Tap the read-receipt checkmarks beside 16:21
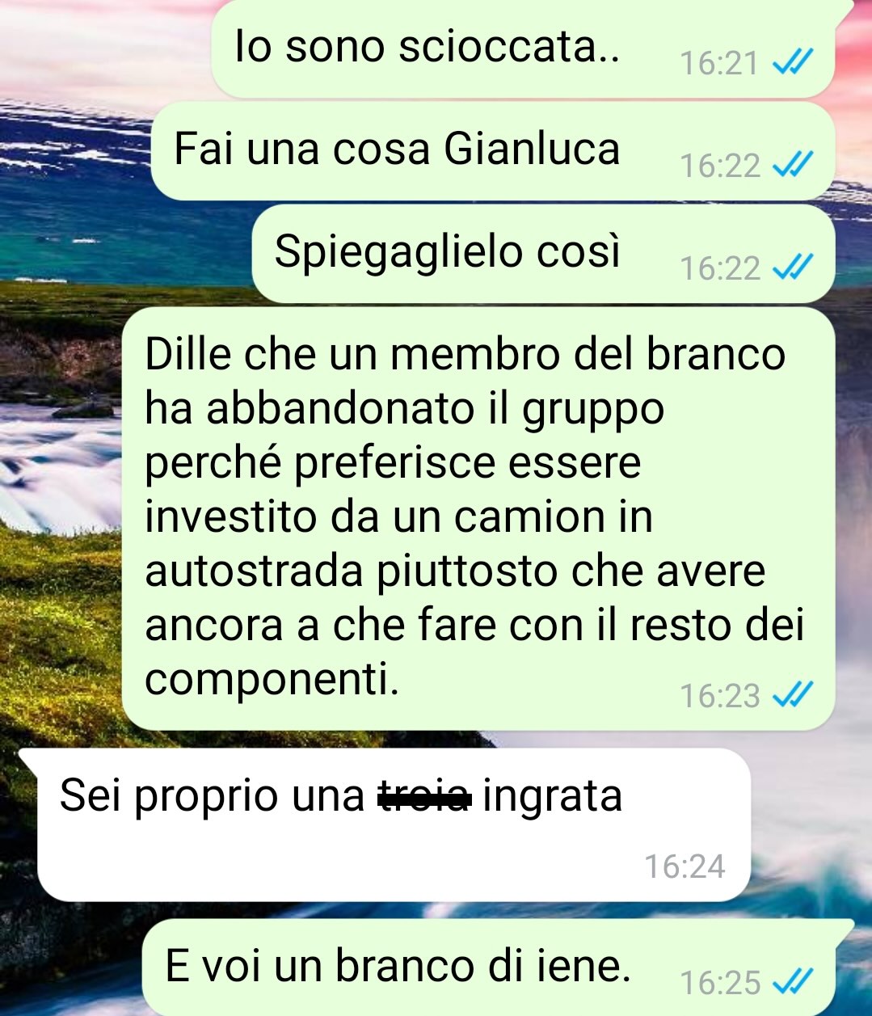872x1016 pixels. [x=792, y=63]
